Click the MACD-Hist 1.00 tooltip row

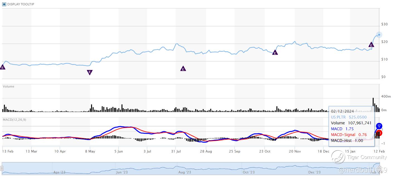point(347,141)
